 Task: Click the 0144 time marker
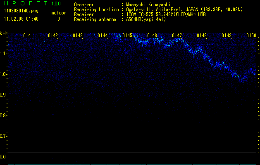pyautogui.click(x=103, y=35)
